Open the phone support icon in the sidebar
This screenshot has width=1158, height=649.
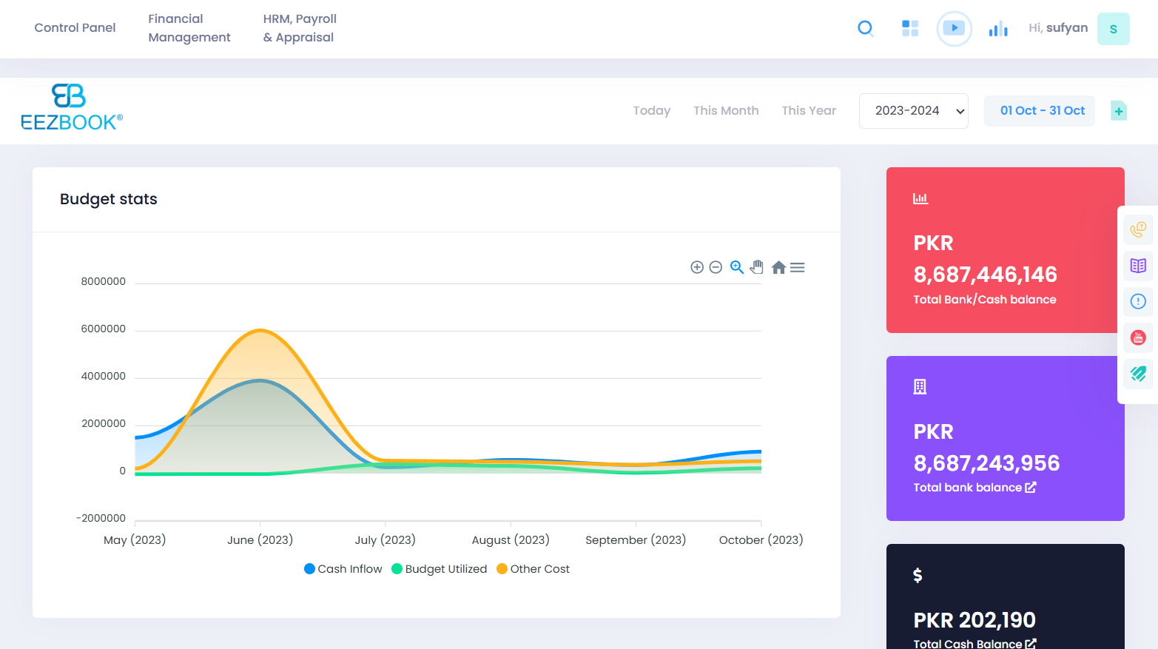1138,229
